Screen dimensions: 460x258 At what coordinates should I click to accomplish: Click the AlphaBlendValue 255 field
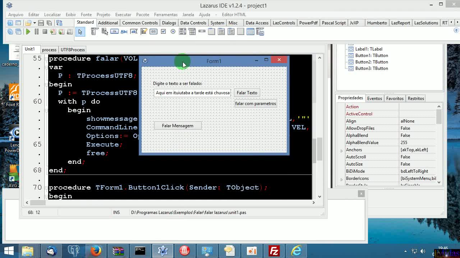[x=417, y=143]
